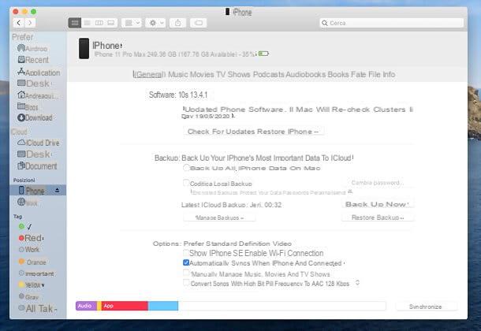Click Check For Updates button
The width and height of the screenshot is (481, 331).
221,132
